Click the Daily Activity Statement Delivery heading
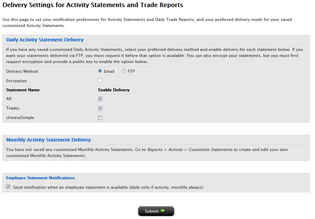The height and width of the screenshot is (219, 315). [x=45, y=39]
